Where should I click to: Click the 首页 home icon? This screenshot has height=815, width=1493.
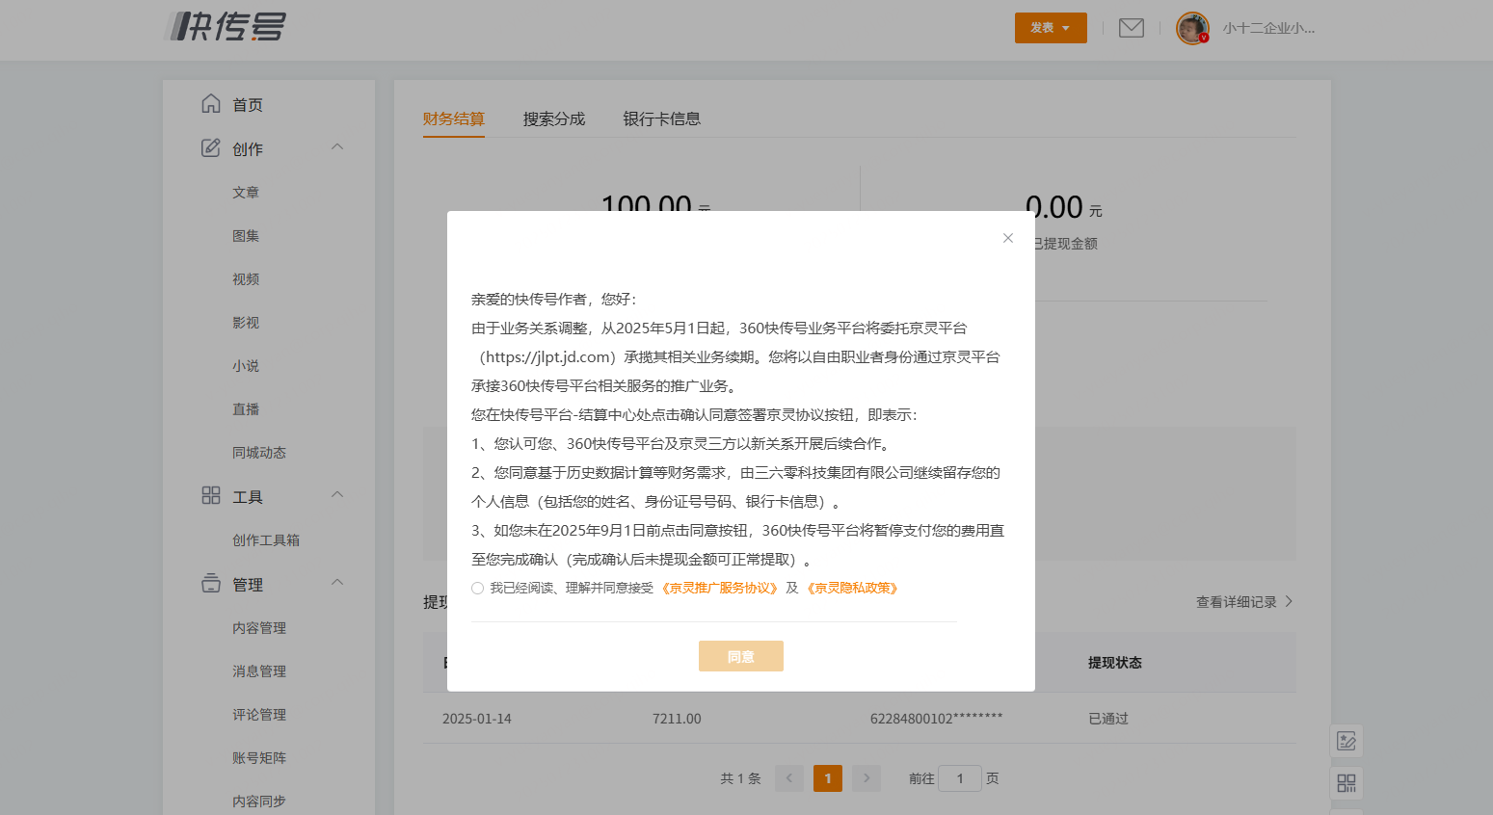coord(211,103)
